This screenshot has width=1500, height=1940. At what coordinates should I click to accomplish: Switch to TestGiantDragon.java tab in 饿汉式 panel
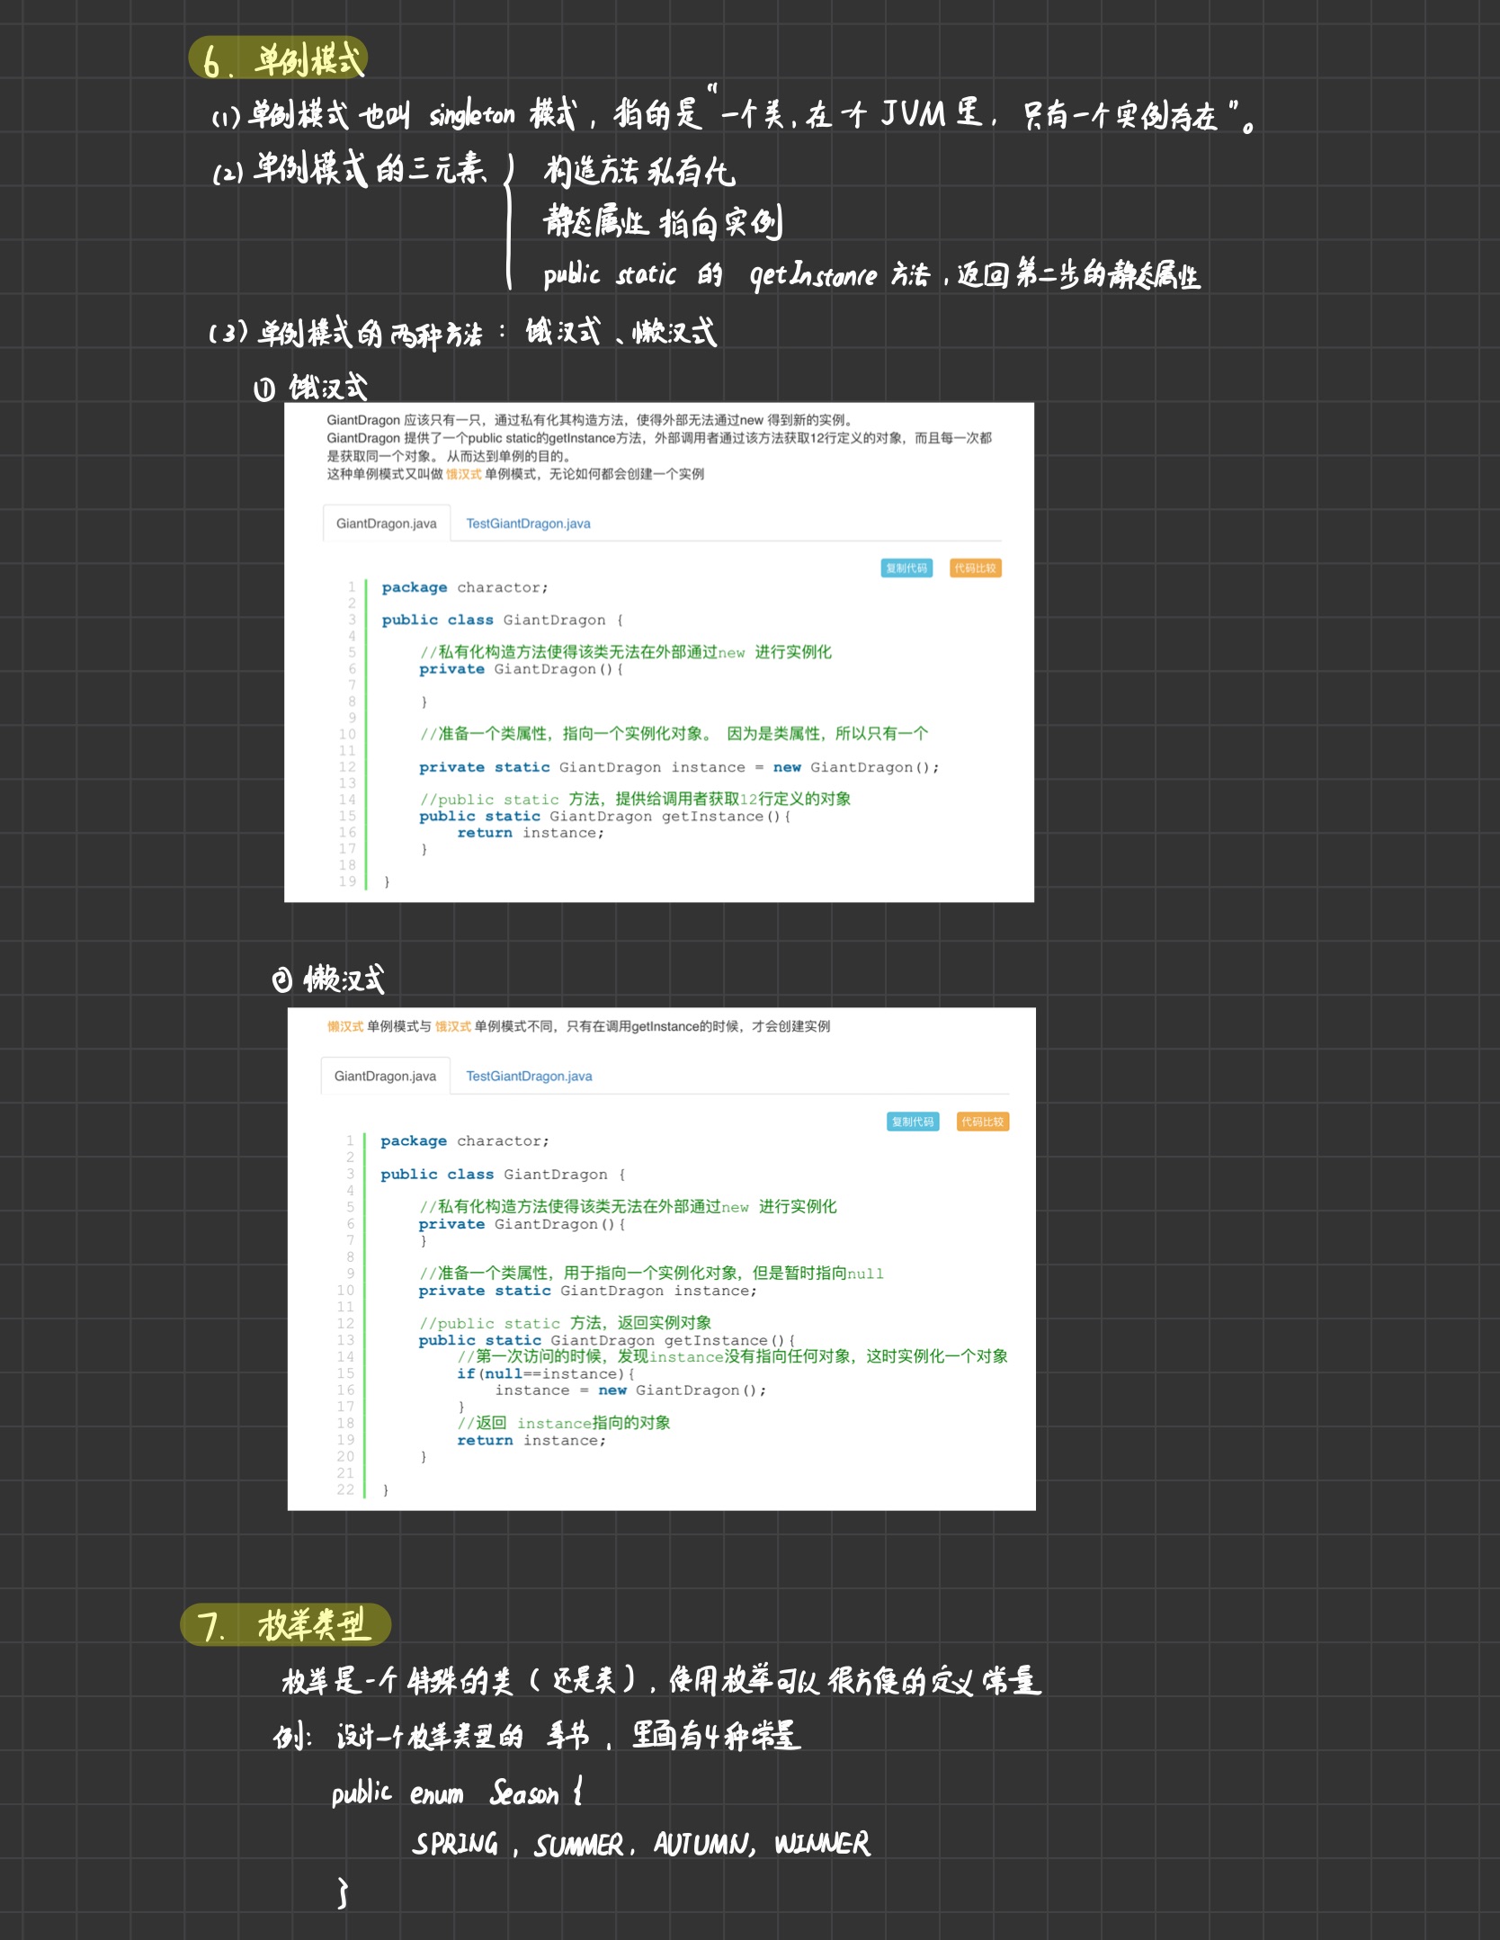(528, 523)
